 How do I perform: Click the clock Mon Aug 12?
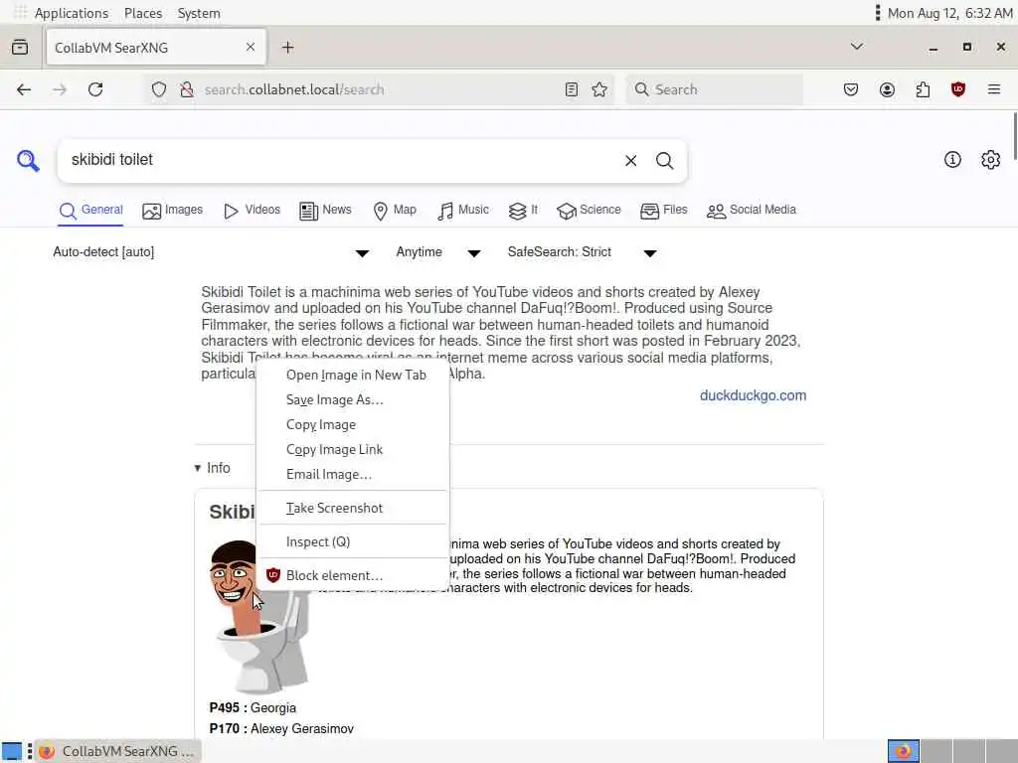[x=949, y=13]
